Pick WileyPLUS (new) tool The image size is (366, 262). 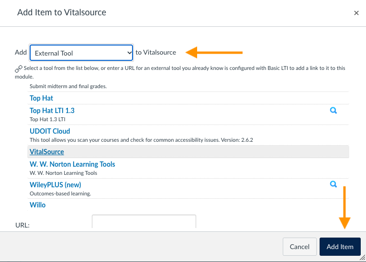(x=55, y=184)
